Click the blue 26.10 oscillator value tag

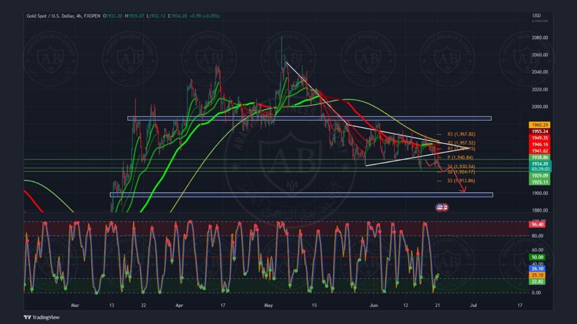pyautogui.click(x=537, y=269)
